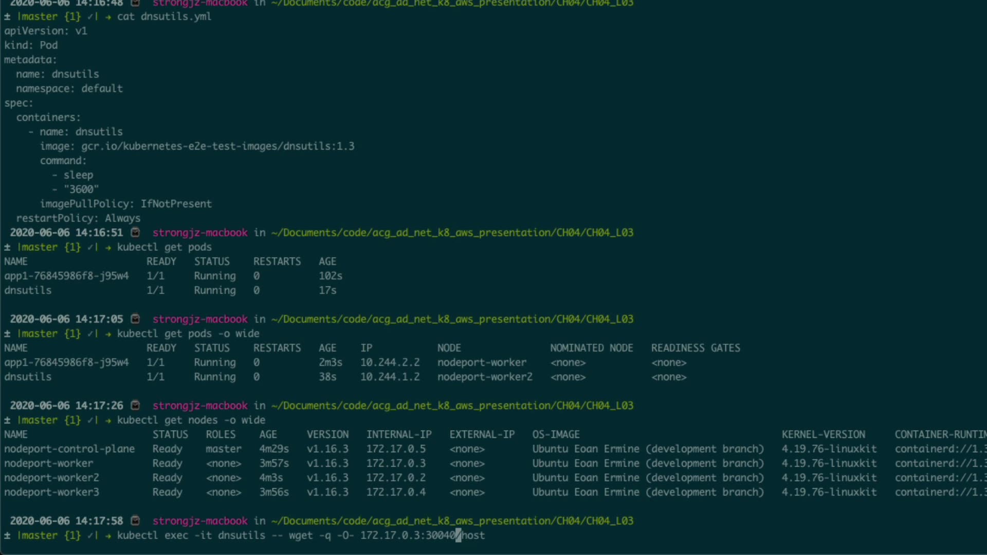The height and width of the screenshot is (555, 987).
Task: Click the prompt arrow before kubectl exec
Action: pyautogui.click(x=108, y=535)
